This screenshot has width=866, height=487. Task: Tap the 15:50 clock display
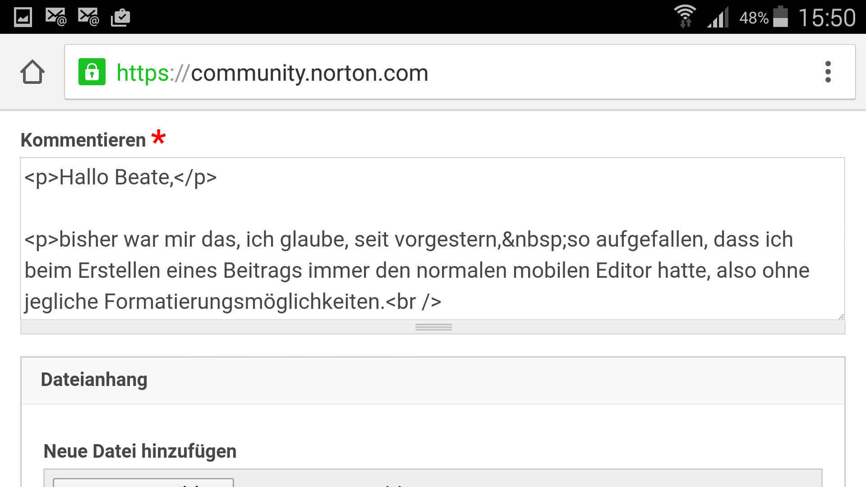[x=827, y=18]
